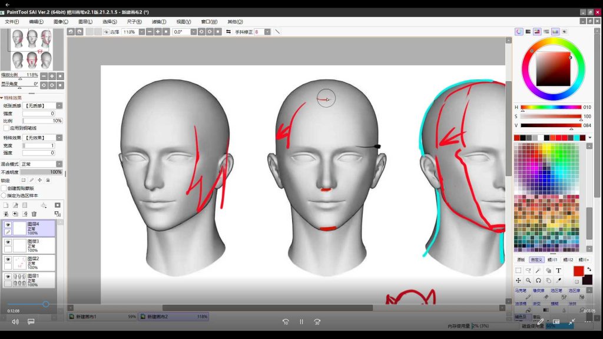Click the undo arrow in the toolbar

pos(71,32)
